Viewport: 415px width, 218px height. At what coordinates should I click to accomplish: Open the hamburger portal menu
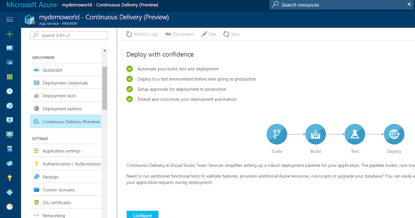(9, 19)
